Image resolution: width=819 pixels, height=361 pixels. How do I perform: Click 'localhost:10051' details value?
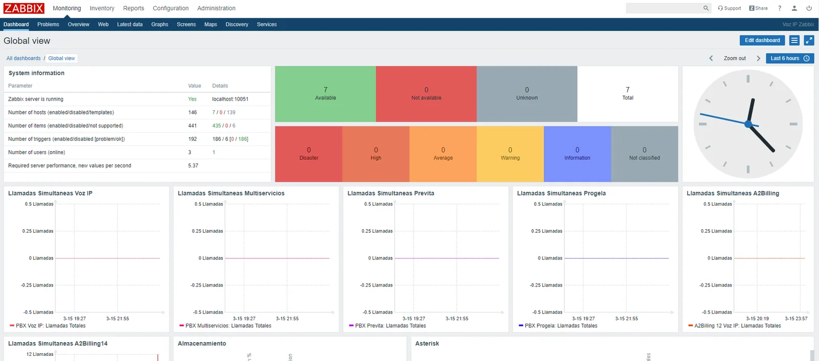point(230,99)
